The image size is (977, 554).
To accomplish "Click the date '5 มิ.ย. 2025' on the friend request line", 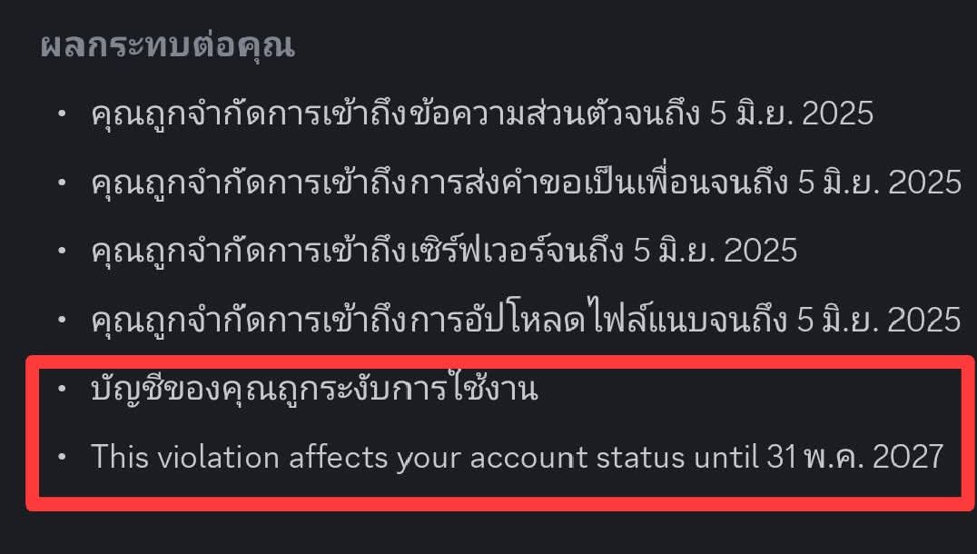I will click(880, 182).
